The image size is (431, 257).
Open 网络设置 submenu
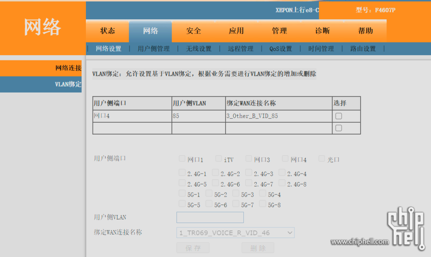point(109,48)
